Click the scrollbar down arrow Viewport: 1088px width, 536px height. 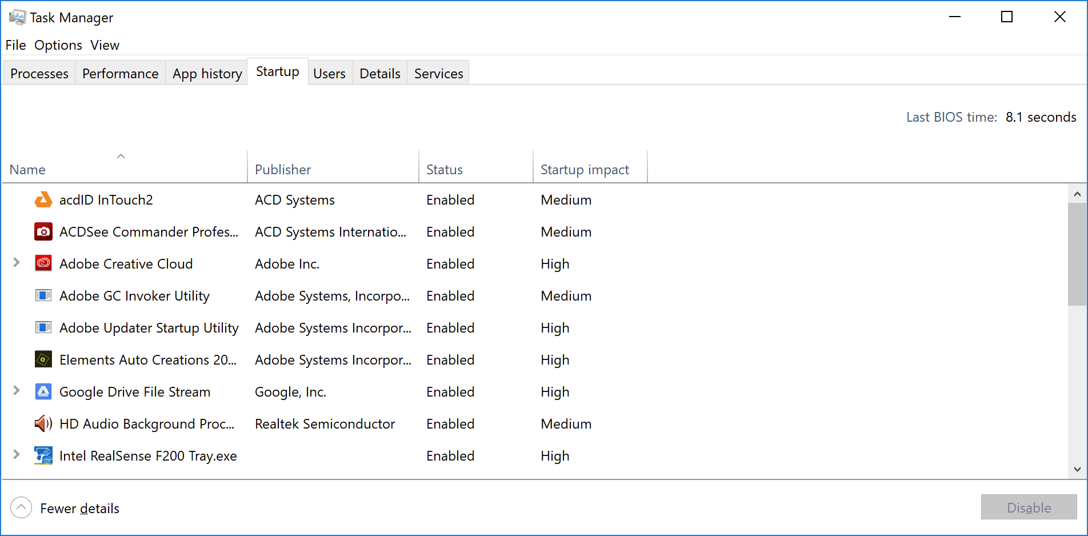click(1077, 470)
